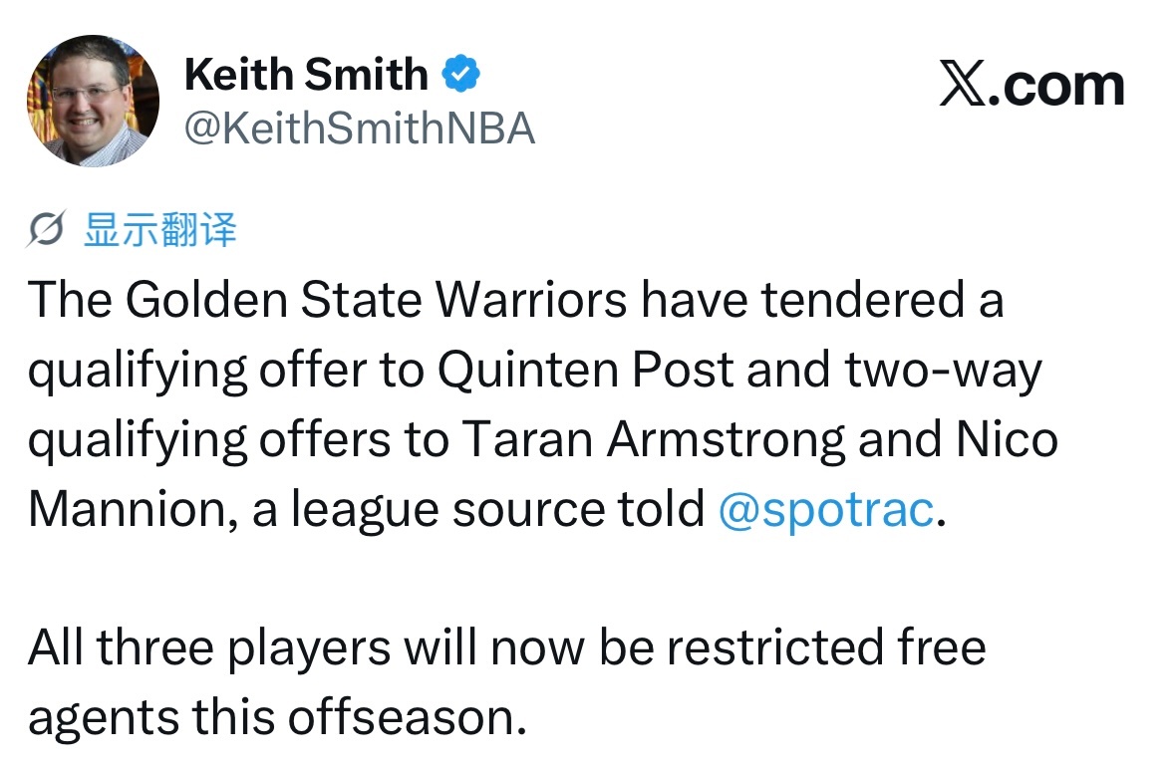
Task: Click the phrase "two-way" in the tweet
Action: (944, 371)
